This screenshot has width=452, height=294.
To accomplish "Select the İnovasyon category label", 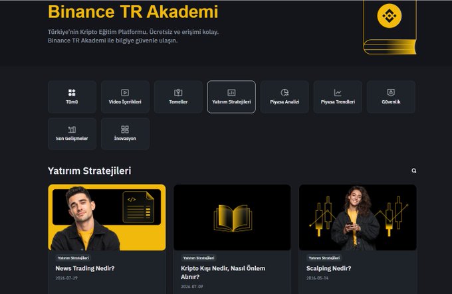I will coord(125,138).
